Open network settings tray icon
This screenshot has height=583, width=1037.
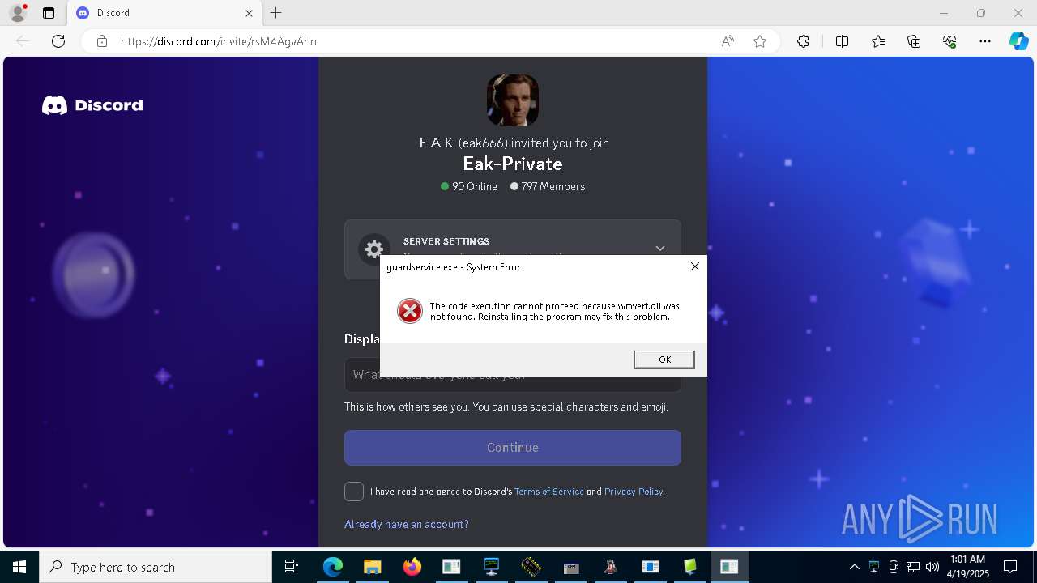[x=913, y=567]
